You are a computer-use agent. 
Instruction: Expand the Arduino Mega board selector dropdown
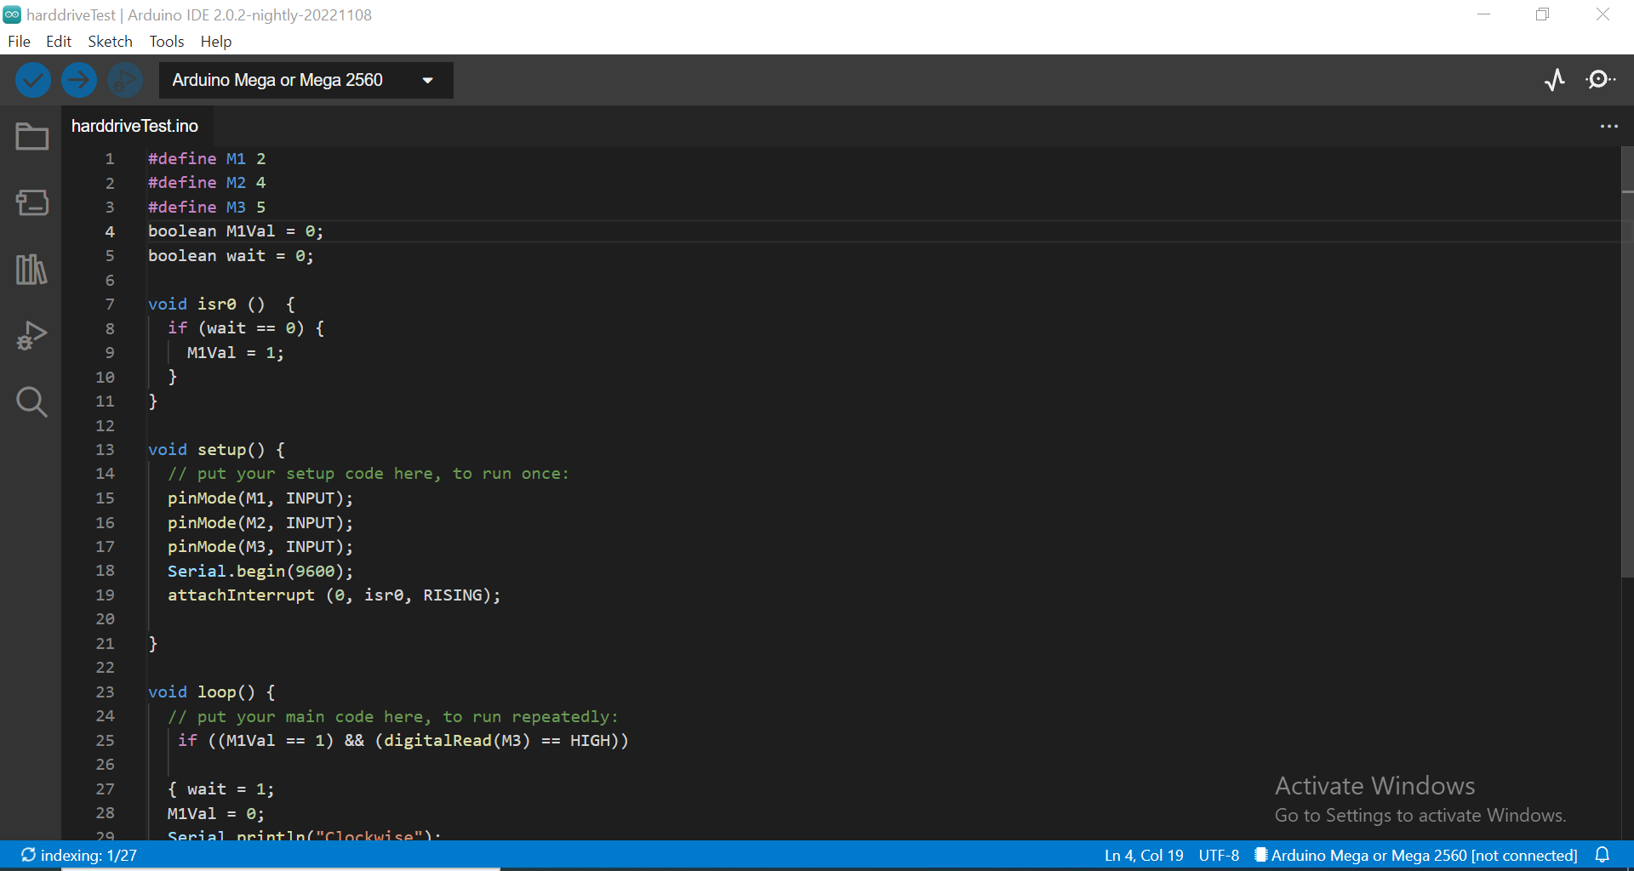[306, 80]
